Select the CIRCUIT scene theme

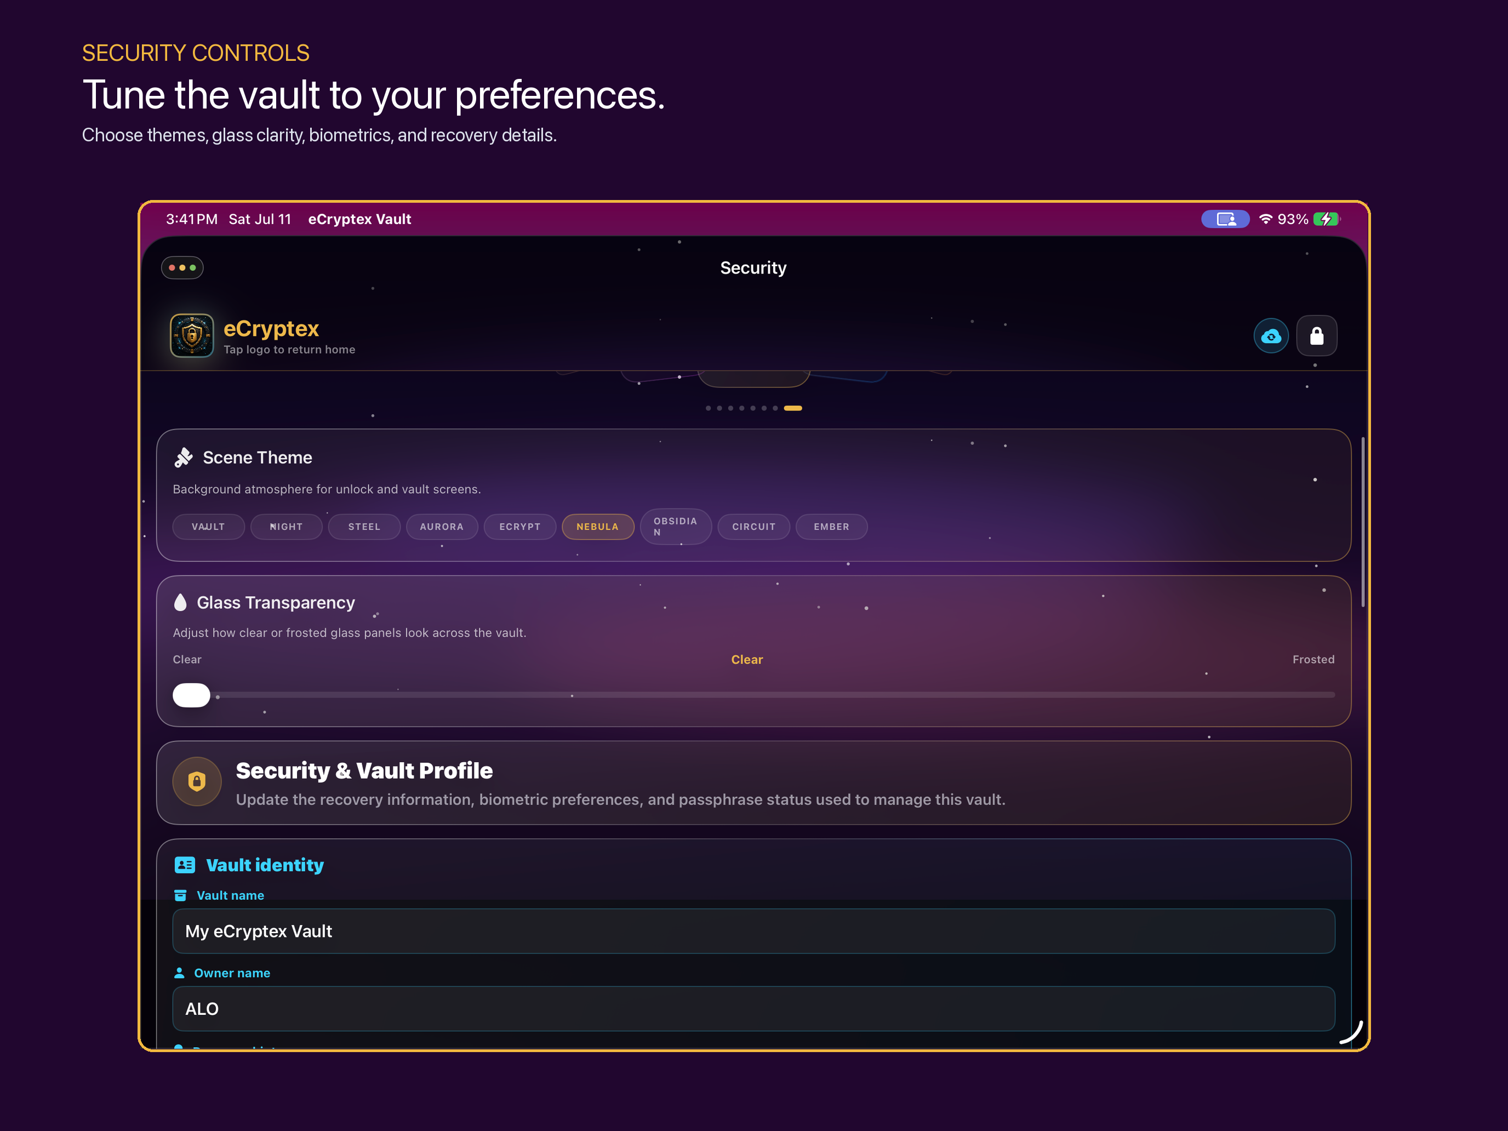pos(754,527)
